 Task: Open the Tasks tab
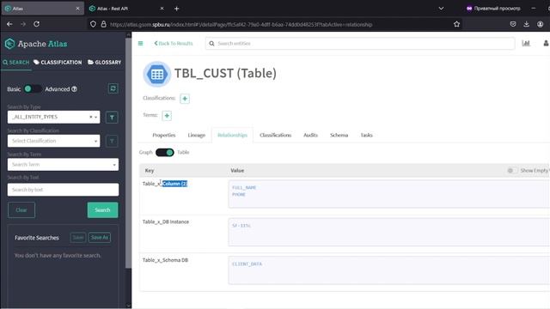click(x=366, y=136)
